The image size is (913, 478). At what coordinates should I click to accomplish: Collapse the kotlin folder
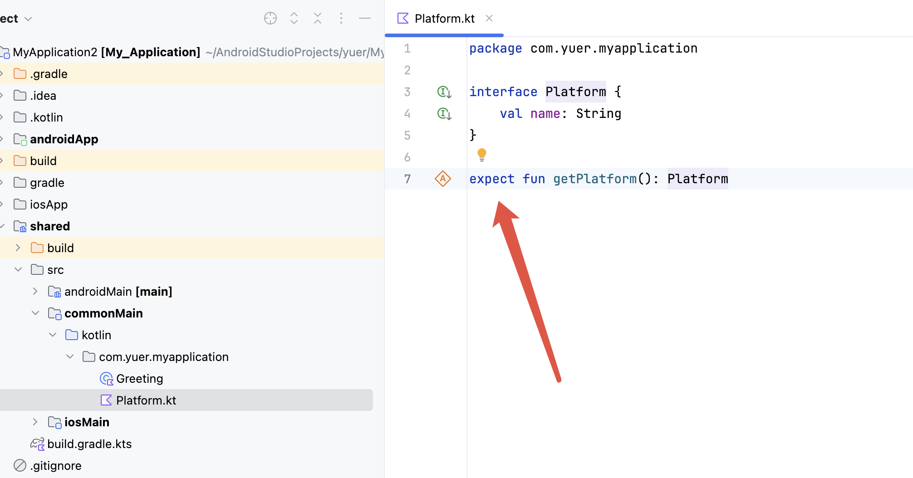[x=53, y=335]
